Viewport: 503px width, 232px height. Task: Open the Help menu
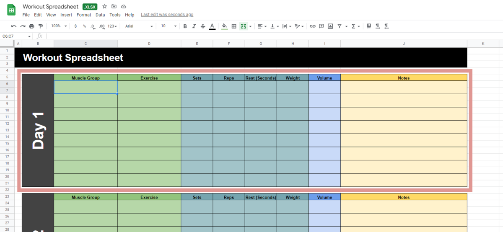tap(130, 15)
